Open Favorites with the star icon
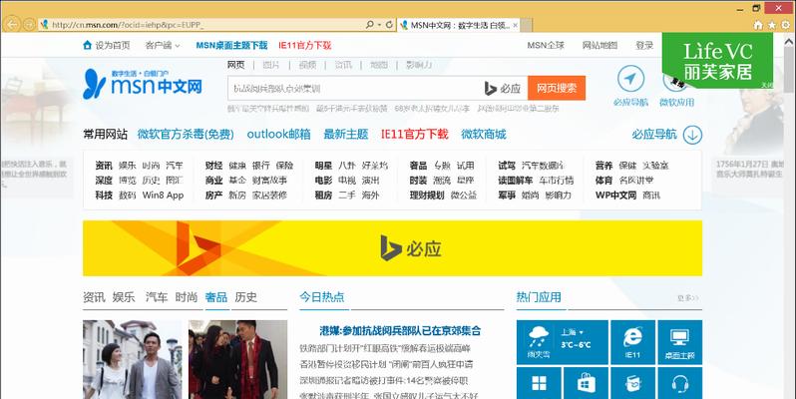Screen dimensions: 796x399 [772, 25]
